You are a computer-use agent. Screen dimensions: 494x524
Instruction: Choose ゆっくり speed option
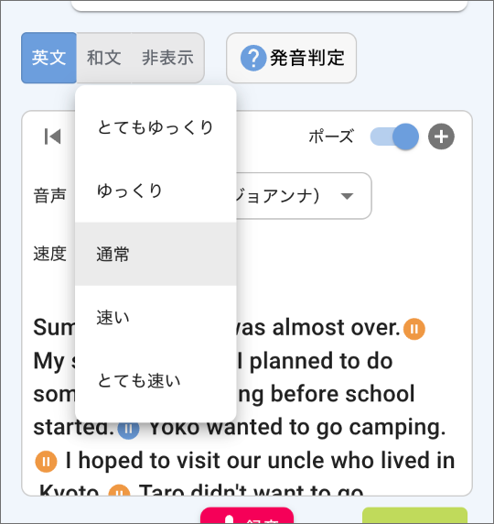[x=156, y=191]
